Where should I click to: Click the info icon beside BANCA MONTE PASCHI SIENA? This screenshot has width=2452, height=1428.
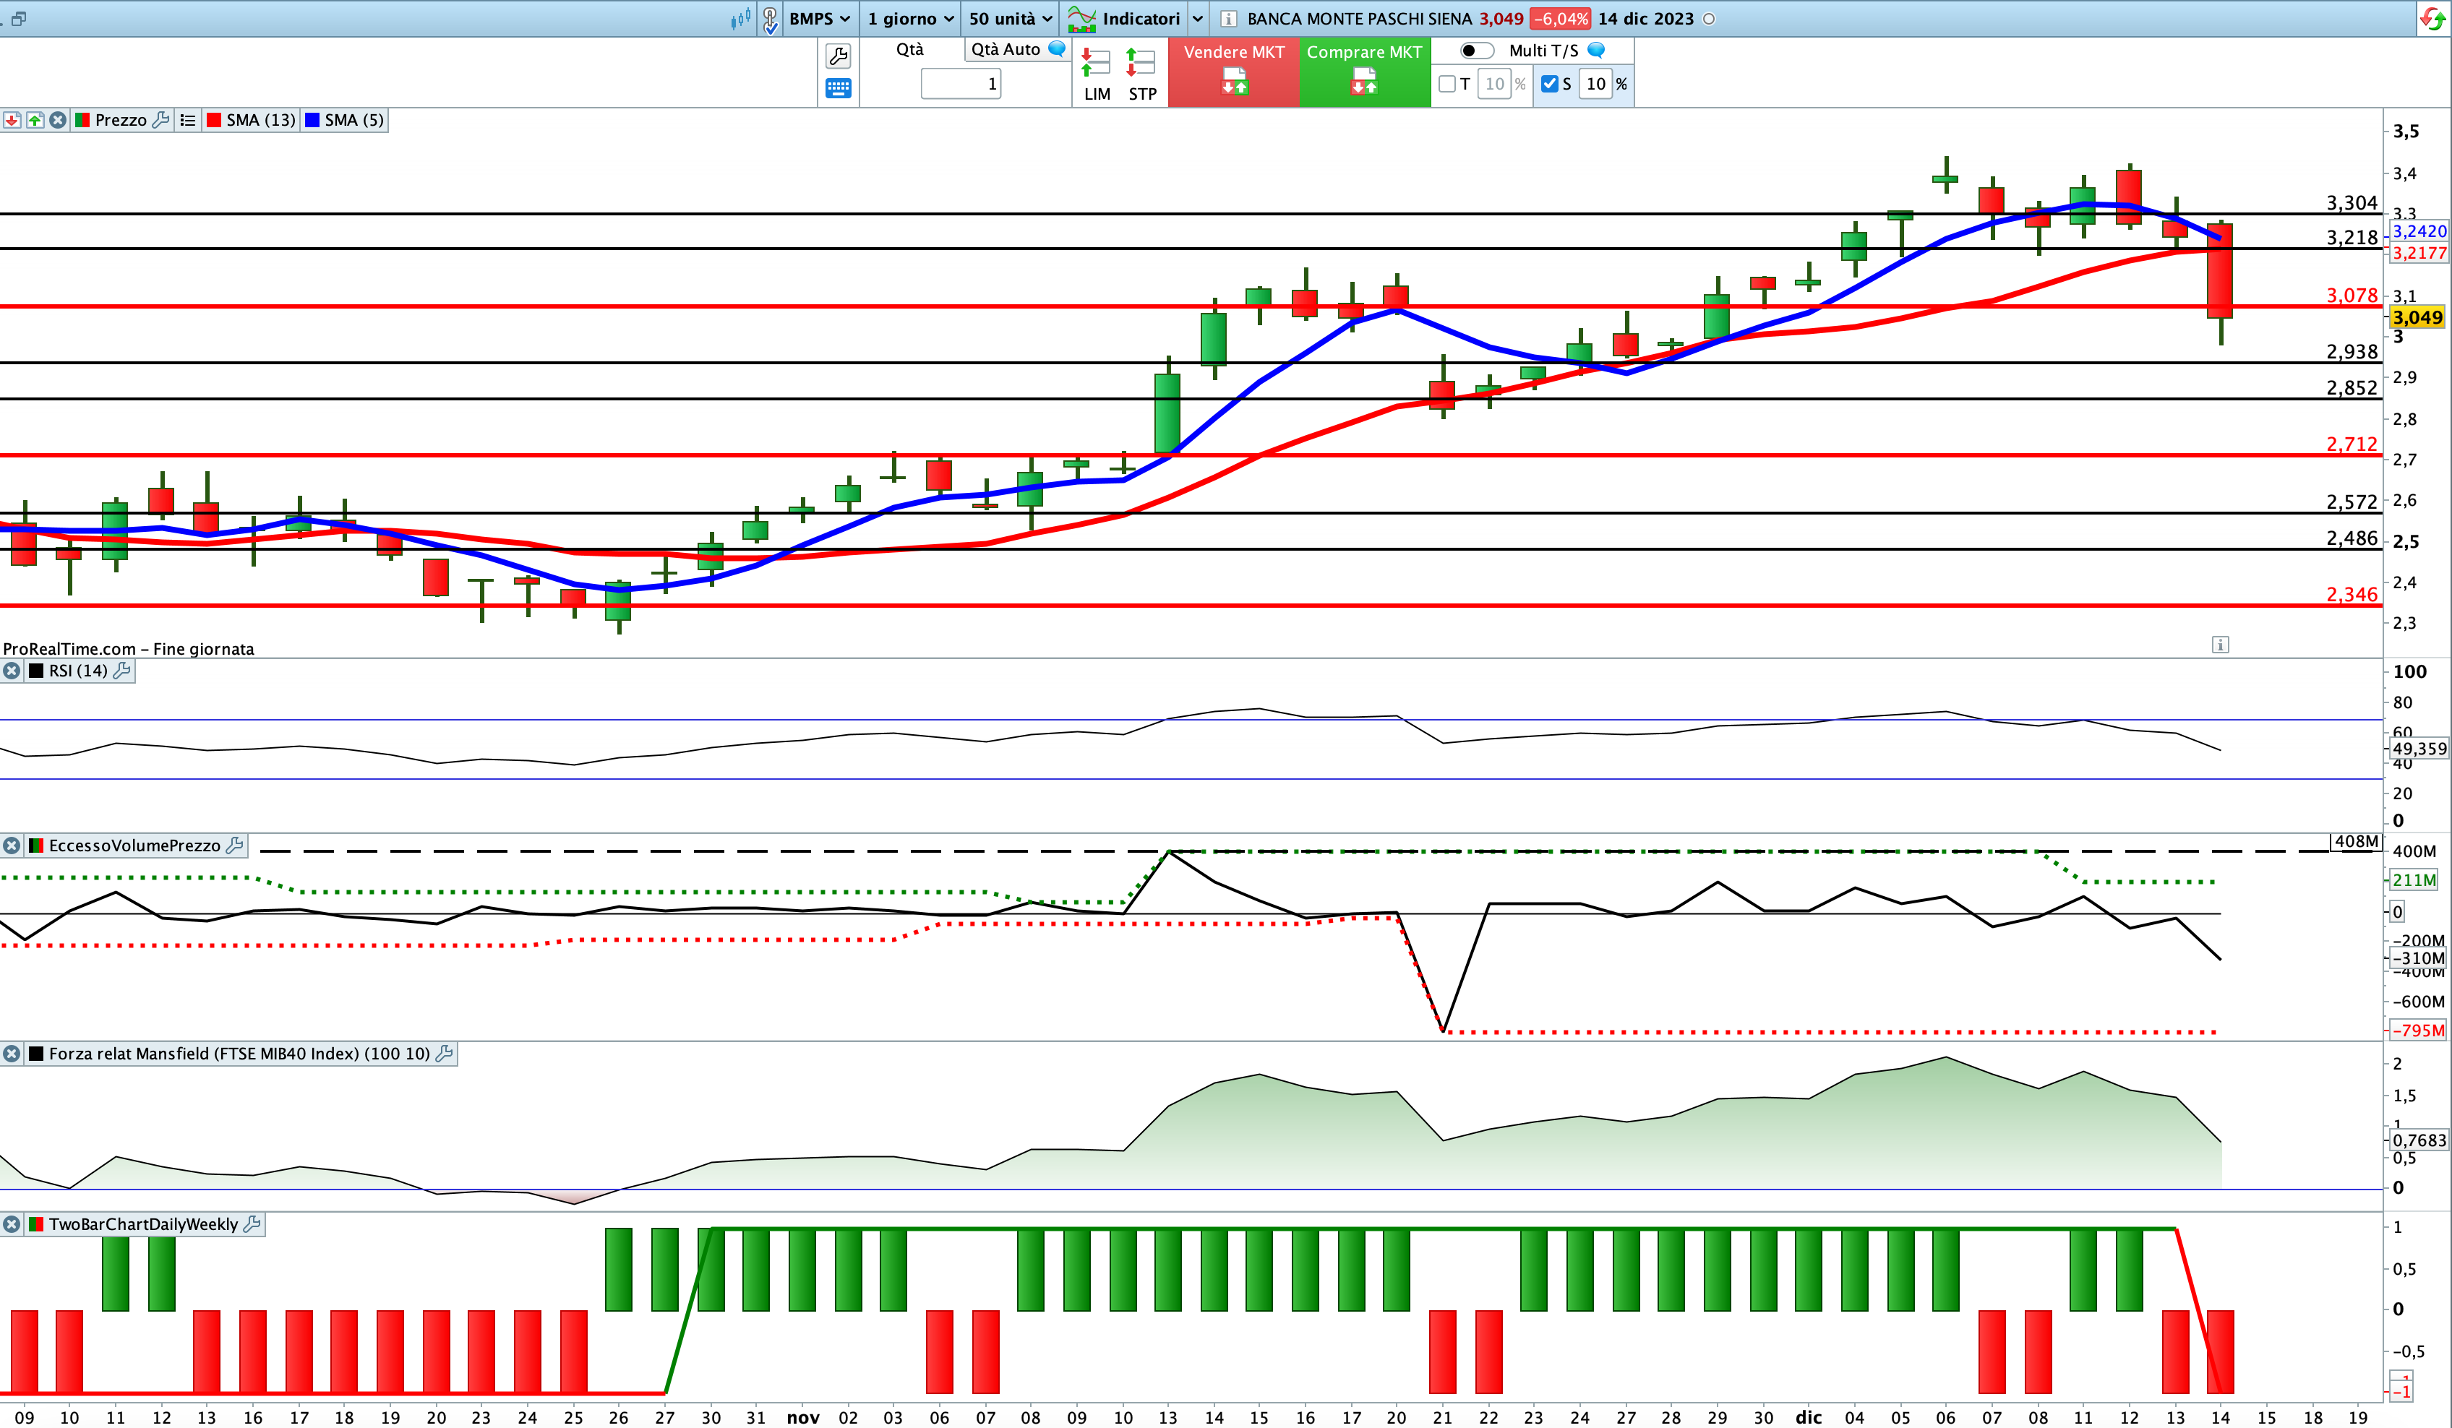1229,19
